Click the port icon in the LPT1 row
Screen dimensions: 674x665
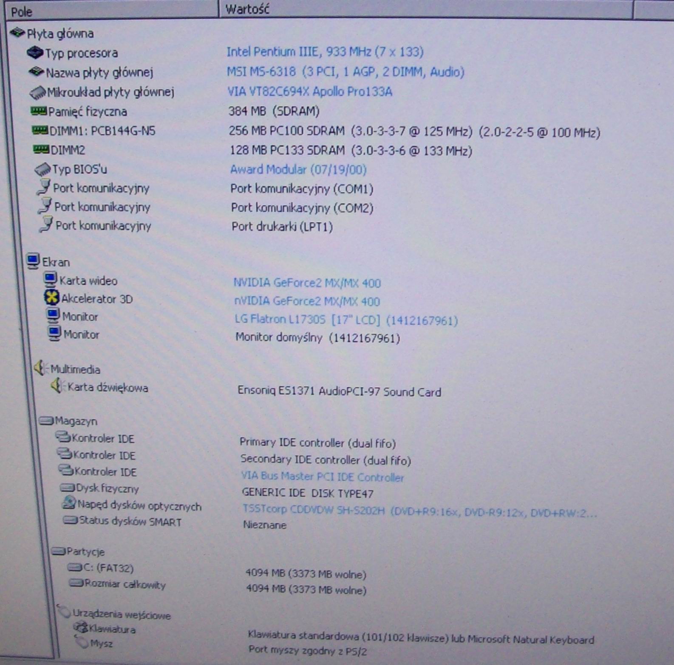pyautogui.click(x=46, y=224)
